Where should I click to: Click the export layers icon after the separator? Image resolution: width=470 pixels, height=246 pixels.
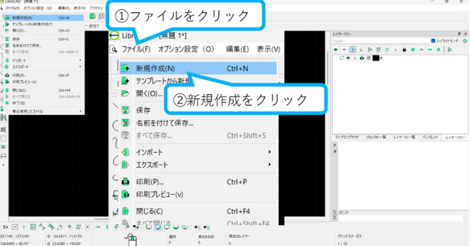(x=450, y=49)
